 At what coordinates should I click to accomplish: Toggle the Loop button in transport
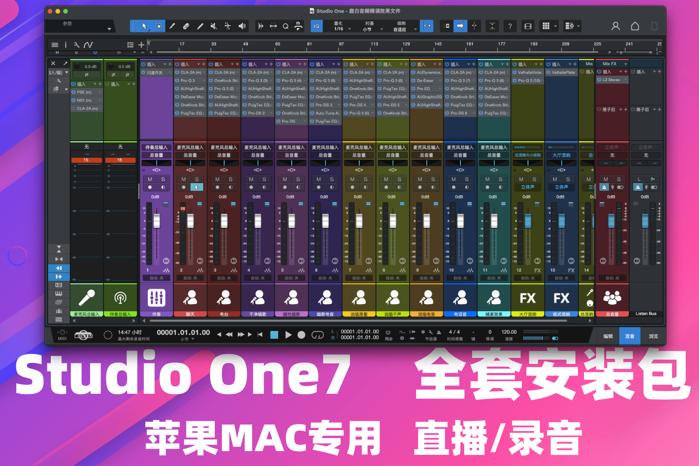(317, 335)
